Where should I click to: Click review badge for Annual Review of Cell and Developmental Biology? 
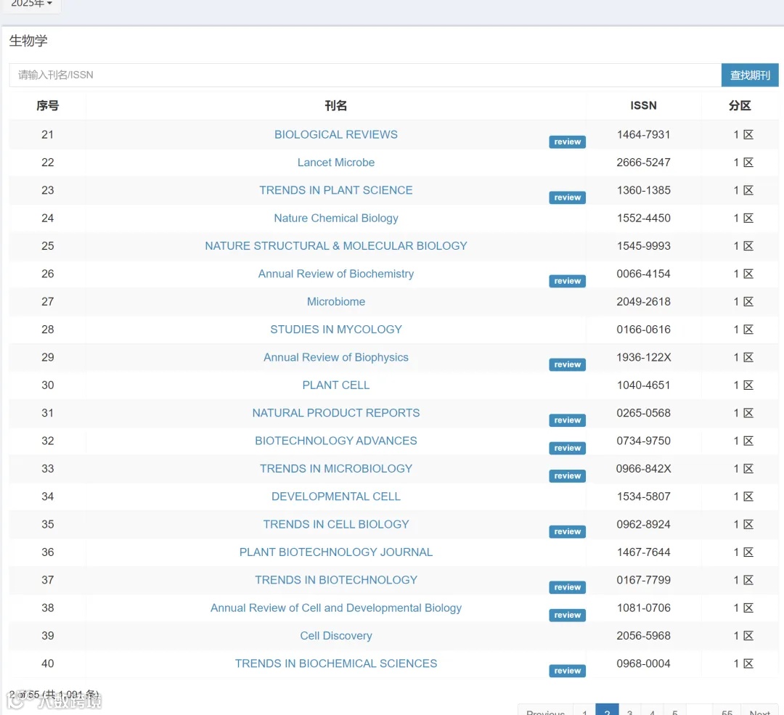tap(567, 615)
